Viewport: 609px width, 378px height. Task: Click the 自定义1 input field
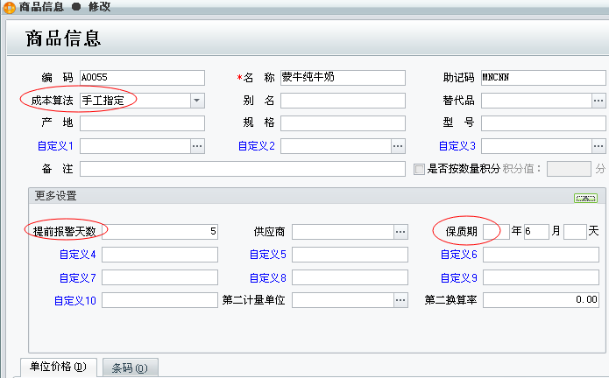click(135, 146)
